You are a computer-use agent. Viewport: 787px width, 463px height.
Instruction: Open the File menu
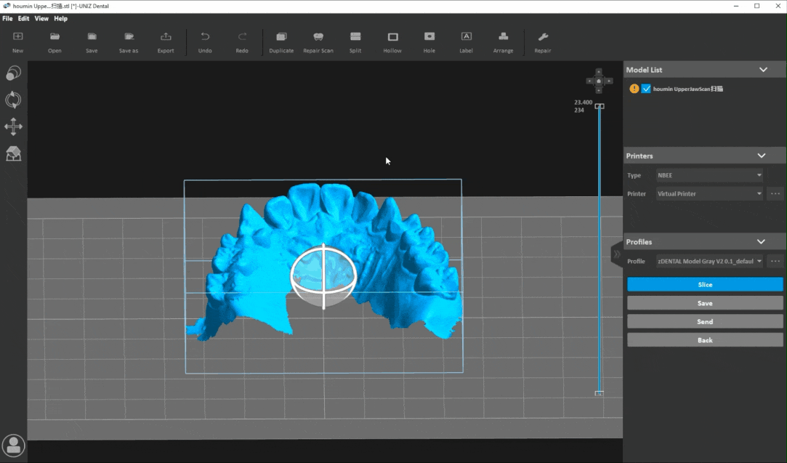(7, 19)
